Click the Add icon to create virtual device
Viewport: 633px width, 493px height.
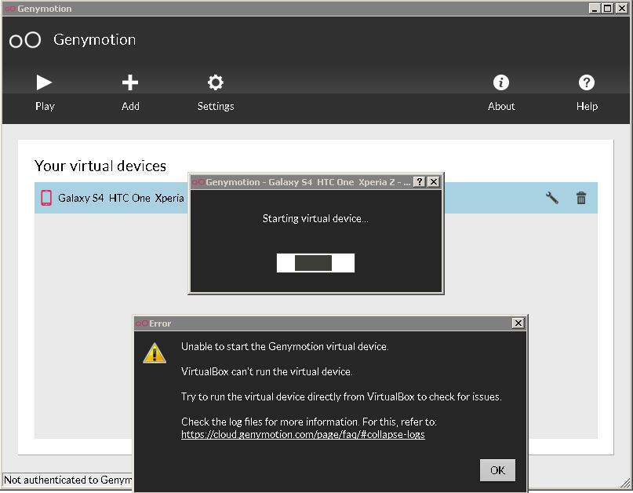[129, 82]
